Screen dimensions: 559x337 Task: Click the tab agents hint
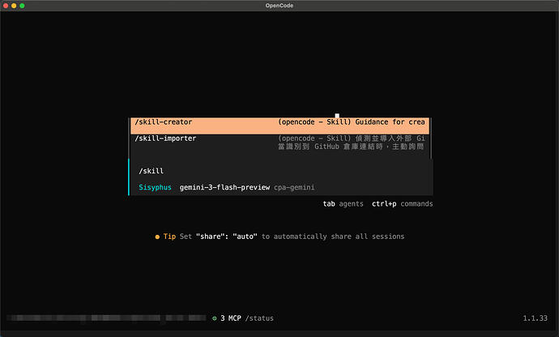(x=343, y=203)
